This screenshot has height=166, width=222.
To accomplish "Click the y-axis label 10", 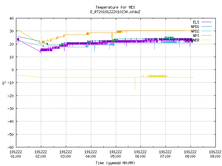I will click(x=11, y=57).
